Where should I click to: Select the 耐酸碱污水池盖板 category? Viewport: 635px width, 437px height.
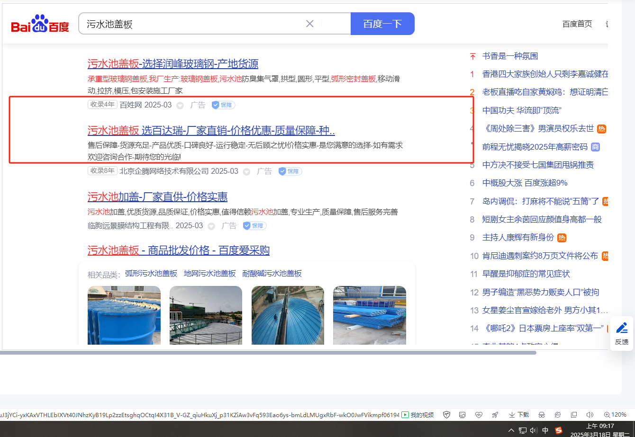click(x=272, y=273)
